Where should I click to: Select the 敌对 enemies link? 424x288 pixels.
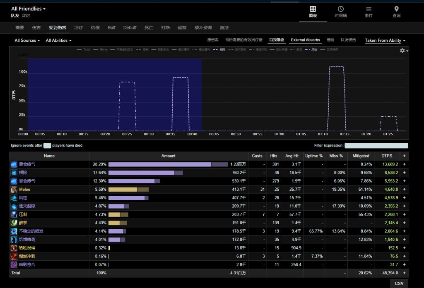[26, 16]
